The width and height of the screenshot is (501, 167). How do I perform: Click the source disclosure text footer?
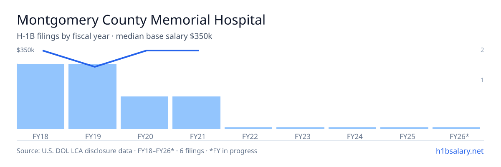click(x=137, y=151)
